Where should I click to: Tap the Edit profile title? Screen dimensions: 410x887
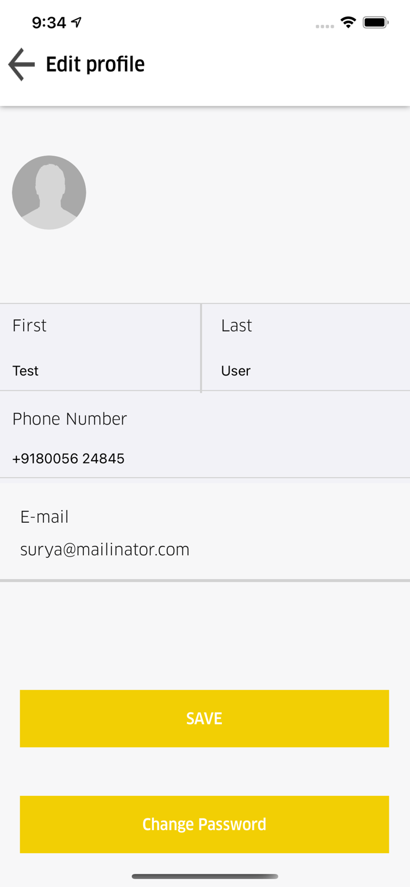[95, 64]
